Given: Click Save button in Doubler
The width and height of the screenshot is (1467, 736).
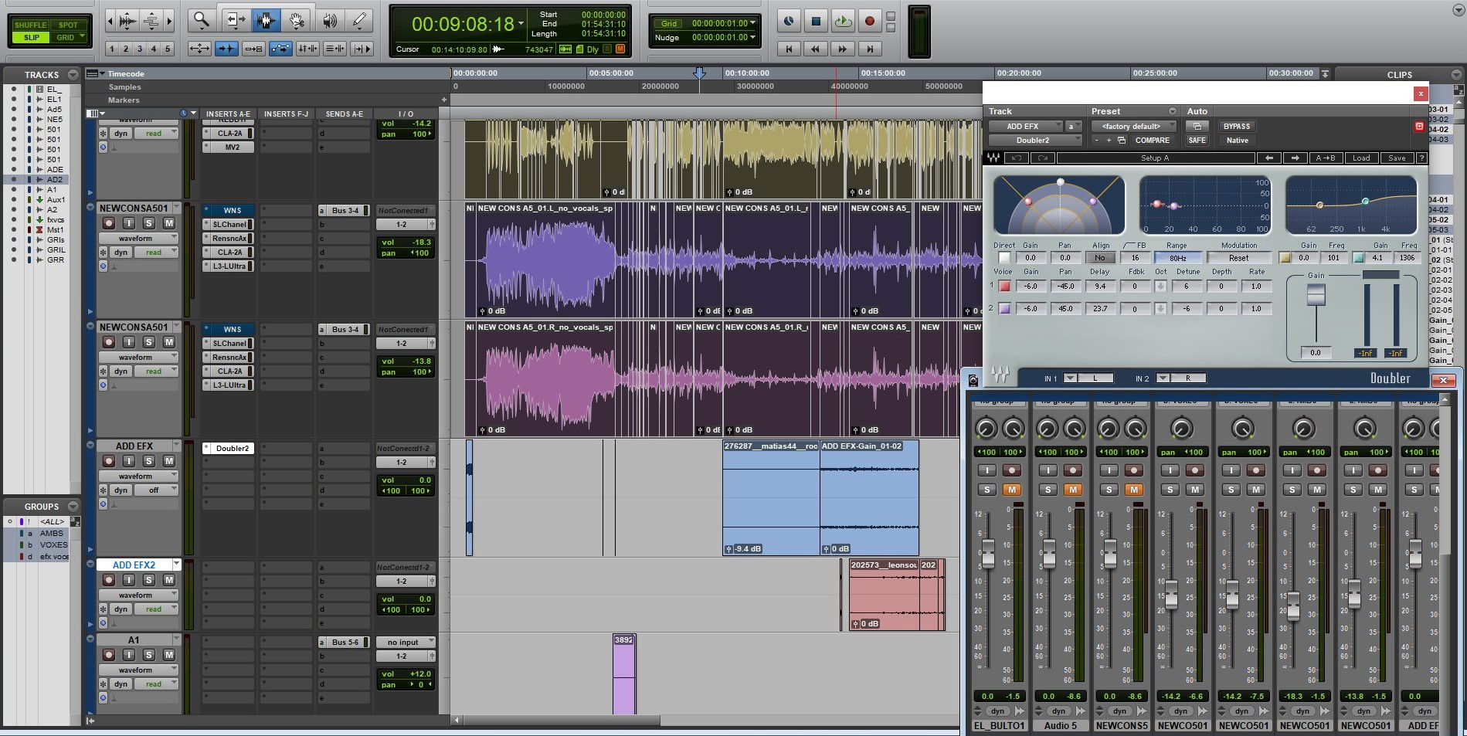Looking at the screenshot, I should tap(1397, 158).
